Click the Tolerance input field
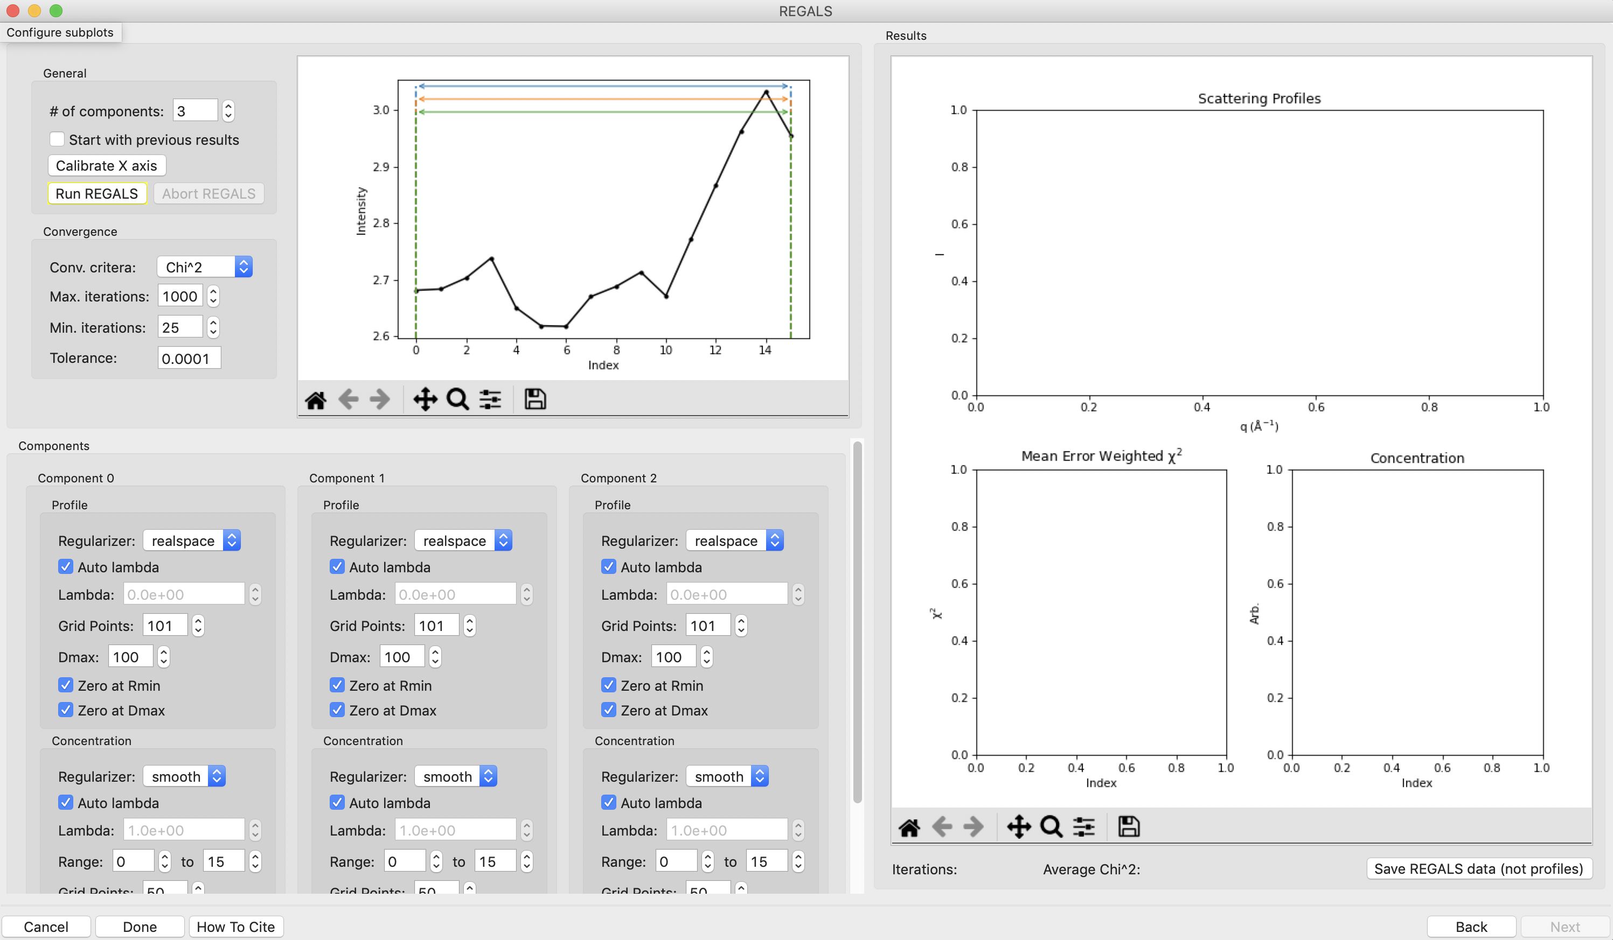This screenshot has width=1613, height=940. 190,358
